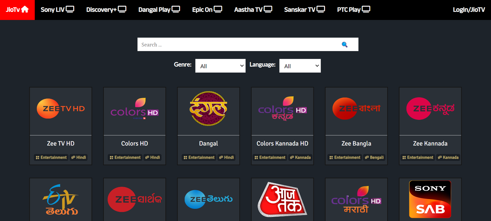Click the Zee Kannada title text
491x221 pixels.
[x=430, y=143]
